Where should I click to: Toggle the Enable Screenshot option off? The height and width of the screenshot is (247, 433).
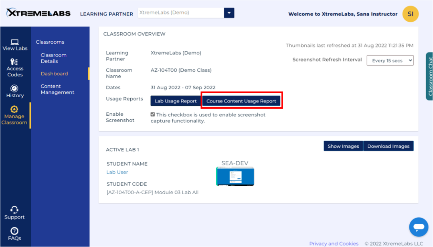click(x=153, y=114)
